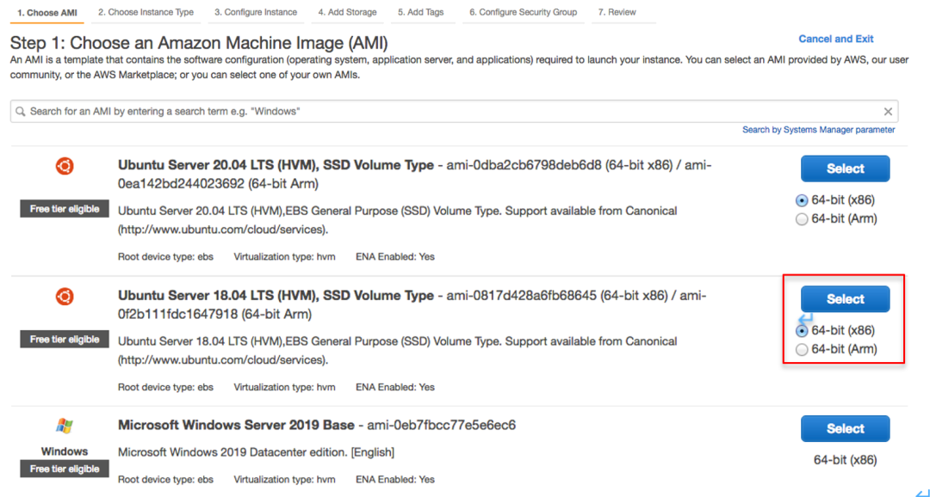Viewport: 930px width, 497px height.
Task: Select 64-bit (Arm) for Ubuntu 18.04
Action: coord(802,349)
